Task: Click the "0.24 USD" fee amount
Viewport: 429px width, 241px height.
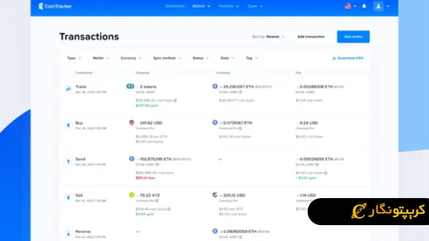Action: pyautogui.click(x=308, y=123)
